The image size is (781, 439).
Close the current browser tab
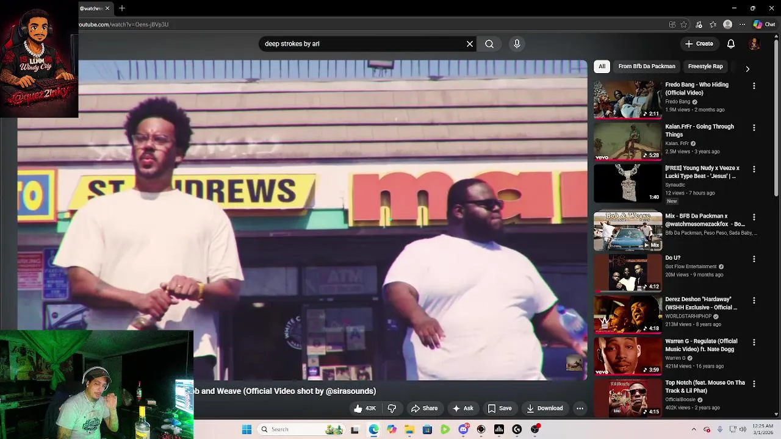pyautogui.click(x=108, y=8)
